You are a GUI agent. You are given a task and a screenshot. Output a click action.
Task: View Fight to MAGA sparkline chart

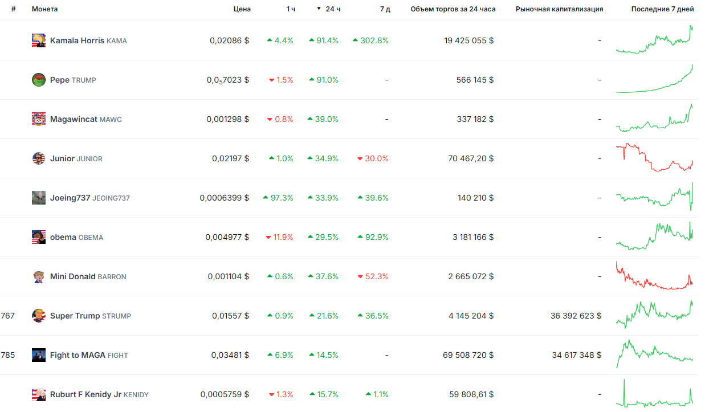pos(655,354)
